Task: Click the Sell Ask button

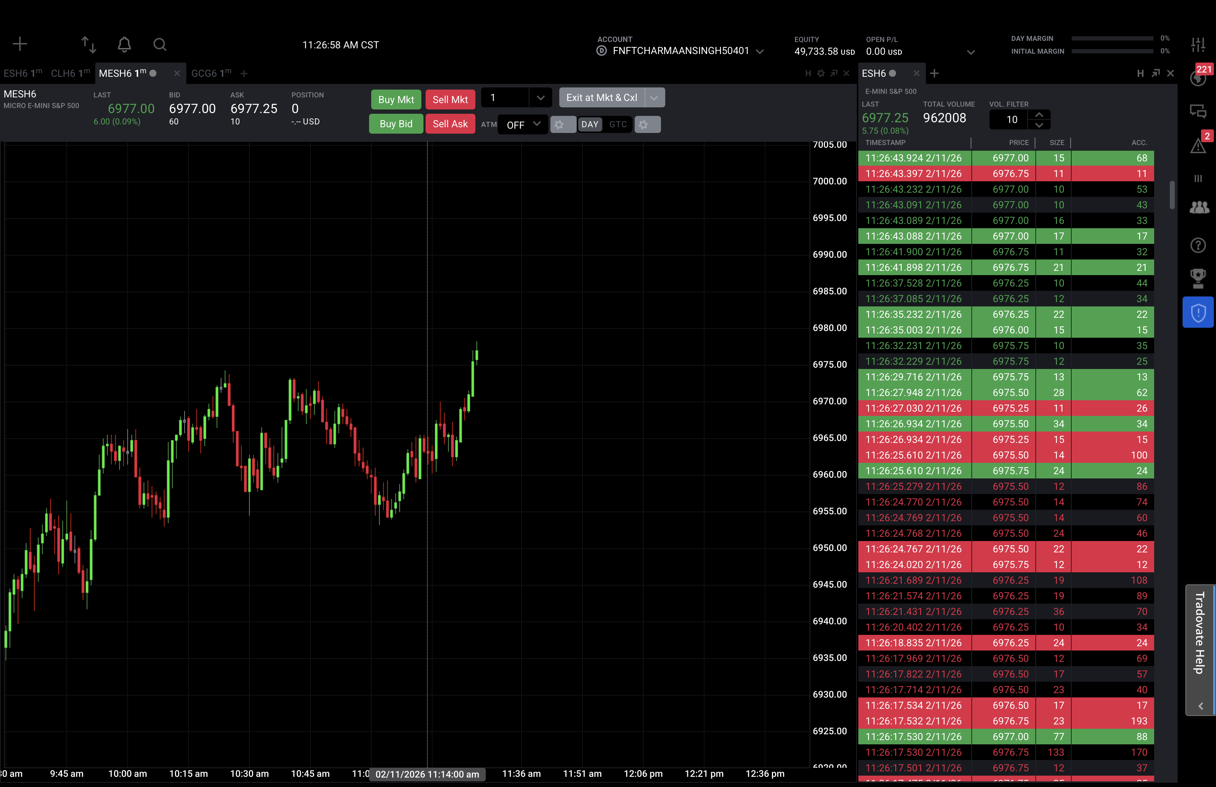Action: pyautogui.click(x=450, y=124)
